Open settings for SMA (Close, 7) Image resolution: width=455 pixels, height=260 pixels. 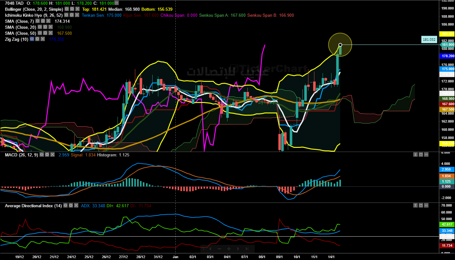(x=43, y=21)
